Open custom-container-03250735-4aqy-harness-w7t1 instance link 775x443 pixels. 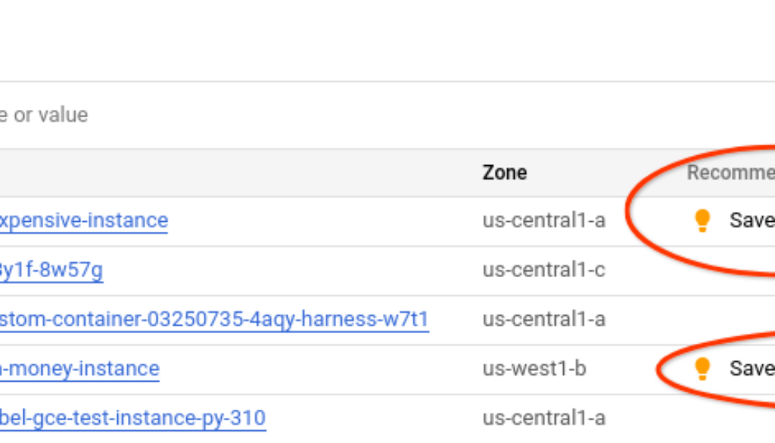tap(213, 319)
